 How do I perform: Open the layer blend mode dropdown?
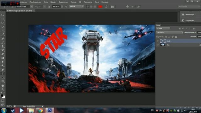click(170, 33)
